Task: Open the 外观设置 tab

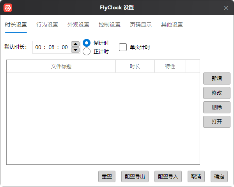Action: tap(78, 25)
